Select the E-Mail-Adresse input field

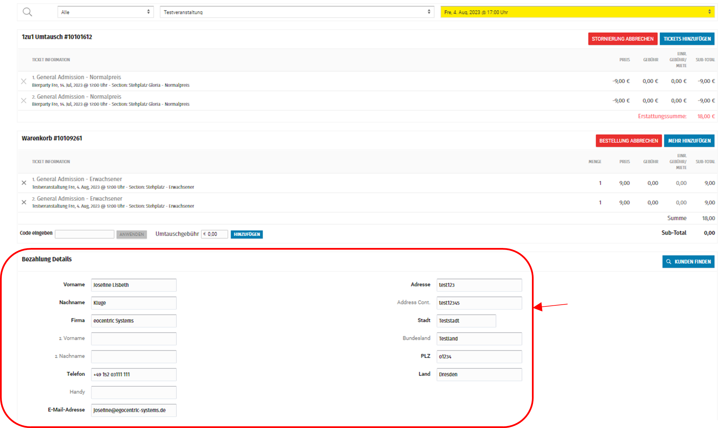[x=133, y=410]
